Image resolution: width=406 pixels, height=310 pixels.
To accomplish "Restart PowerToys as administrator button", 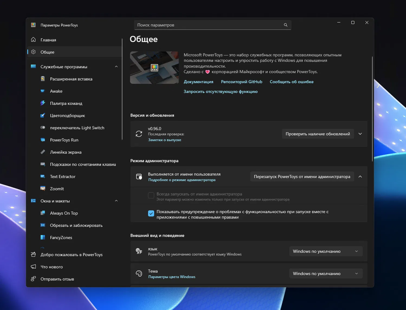I will tap(302, 177).
